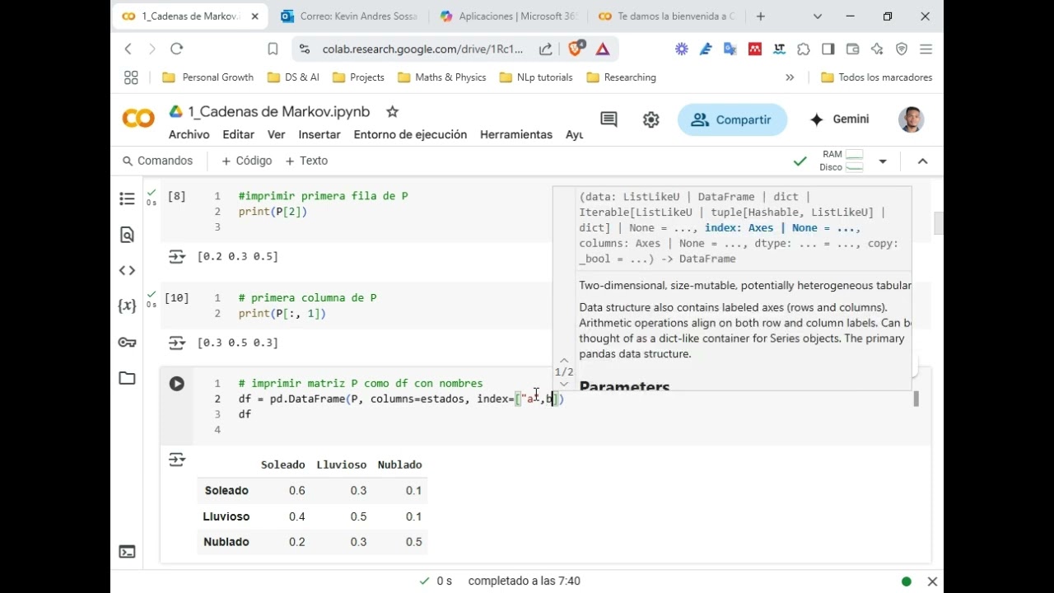Reload the browser page
Image resolution: width=1054 pixels, height=593 pixels.
click(x=176, y=49)
